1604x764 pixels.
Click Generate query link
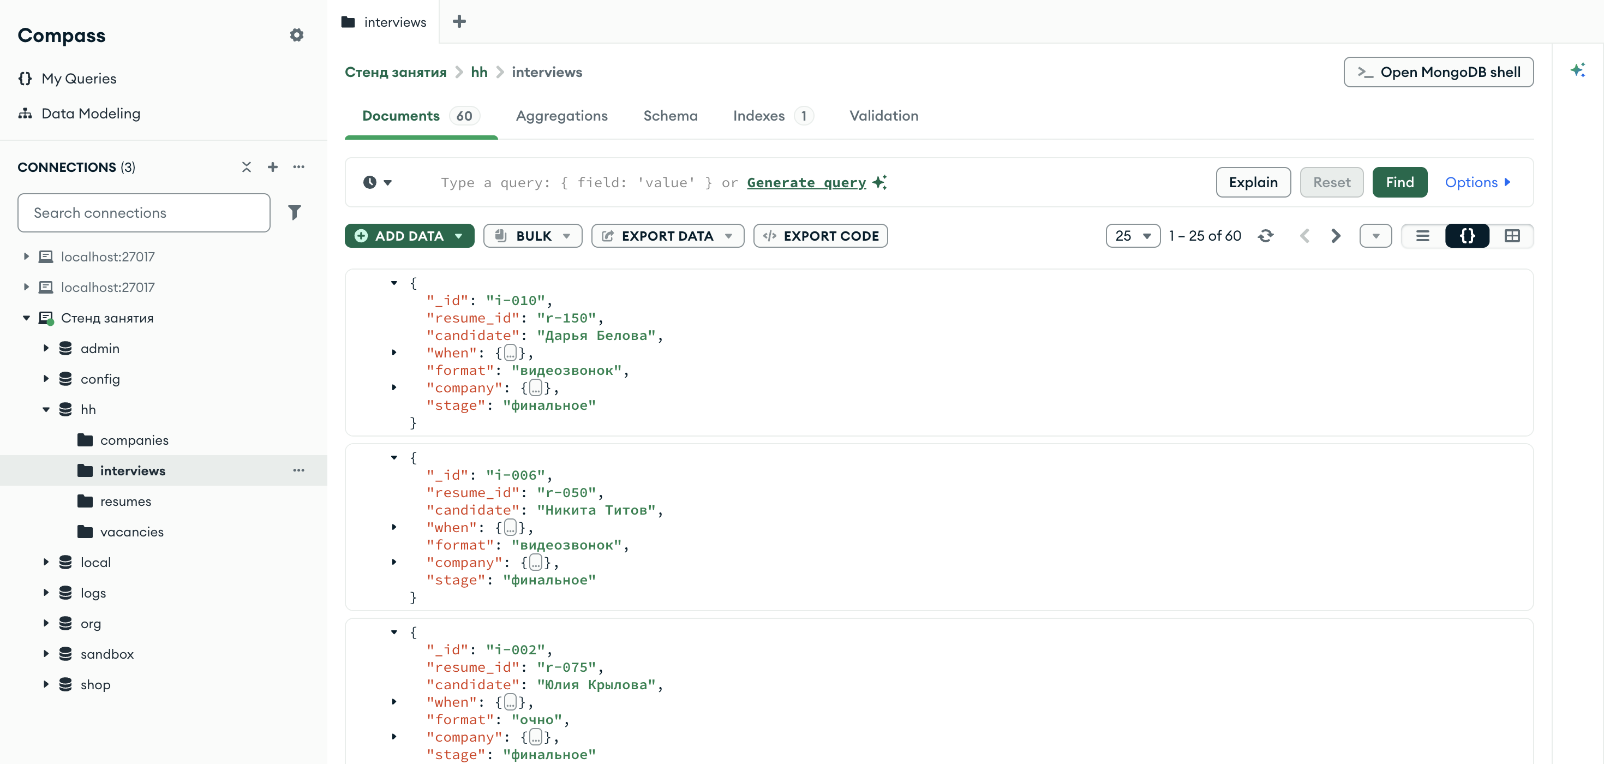coord(806,182)
